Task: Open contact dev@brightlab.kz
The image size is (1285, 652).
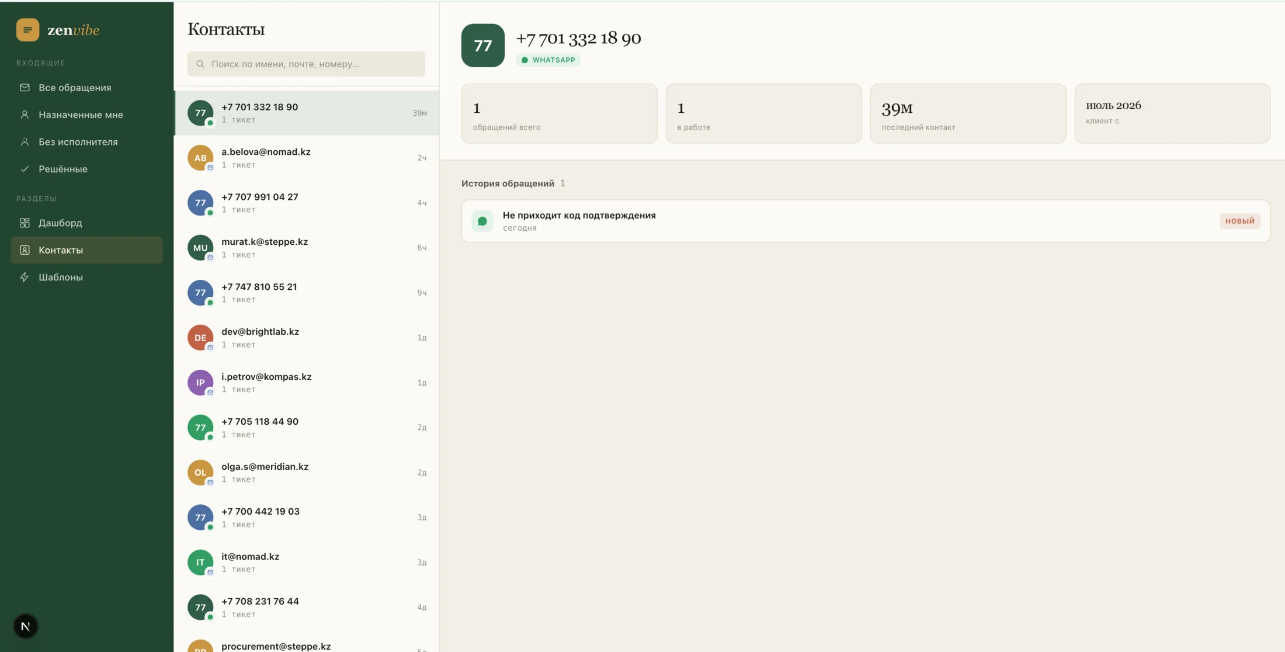Action: pos(307,338)
